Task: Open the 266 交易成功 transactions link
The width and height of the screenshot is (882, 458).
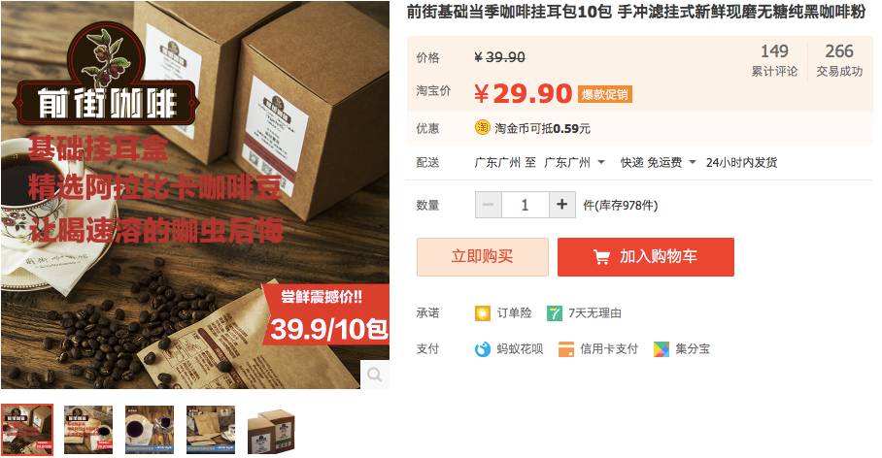Action: pyautogui.click(x=839, y=60)
